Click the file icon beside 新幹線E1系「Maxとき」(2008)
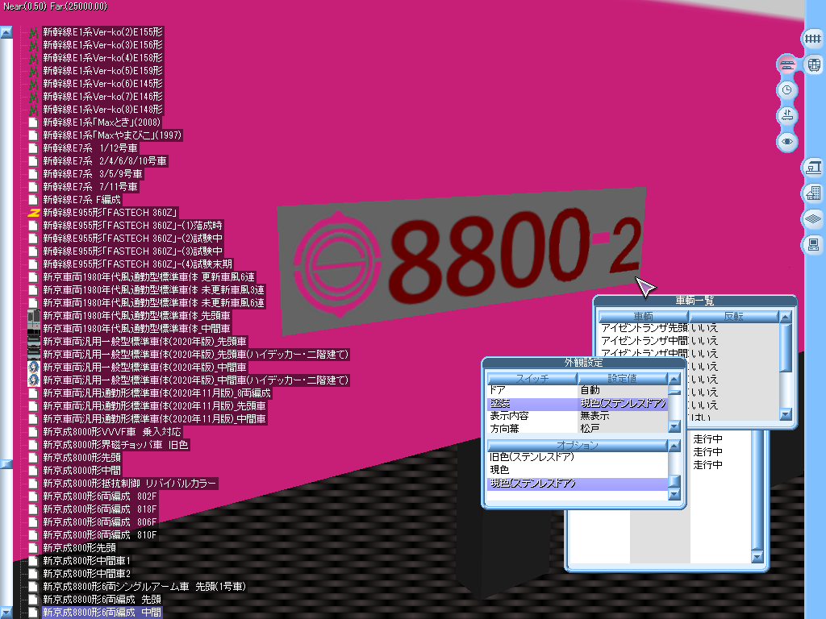Screen dimensions: 826x619 point(34,123)
